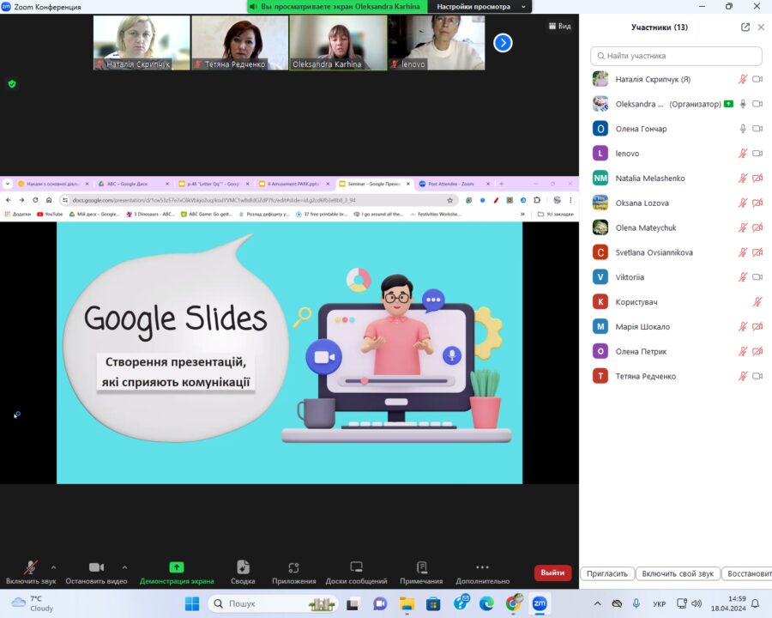Open audio options arrow beside Включить звук
Image resolution: width=772 pixels, height=618 pixels.
point(54,567)
